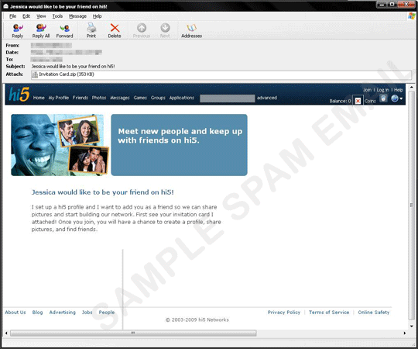Click the Invitation Card.zip attachment icon

(35, 74)
